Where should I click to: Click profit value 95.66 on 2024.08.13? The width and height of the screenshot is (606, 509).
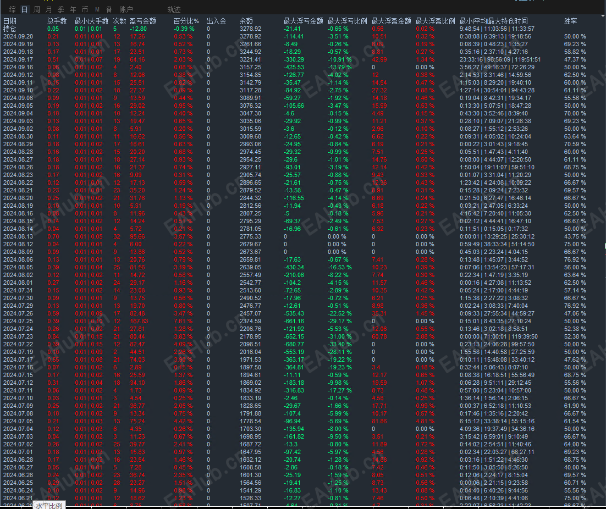point(137,237)
